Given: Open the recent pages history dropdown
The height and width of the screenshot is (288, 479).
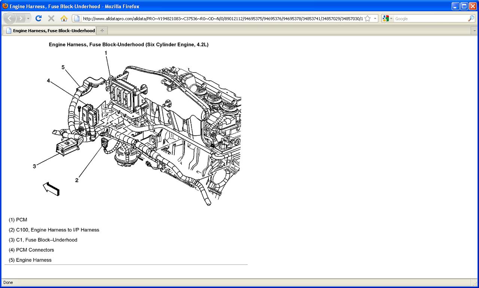Looking at the screenshot, I should coord(28,18).
